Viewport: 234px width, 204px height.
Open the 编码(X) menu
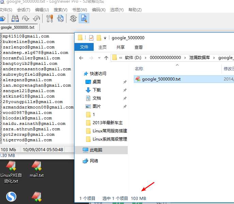click(x=99, y=10)
